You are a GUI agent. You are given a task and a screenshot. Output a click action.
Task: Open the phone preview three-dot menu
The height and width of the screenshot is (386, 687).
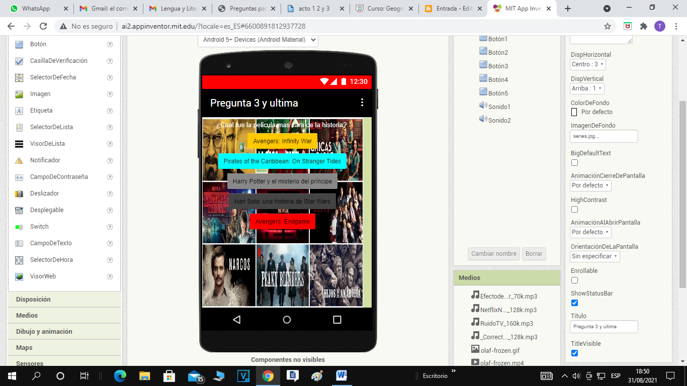[362, 103]
